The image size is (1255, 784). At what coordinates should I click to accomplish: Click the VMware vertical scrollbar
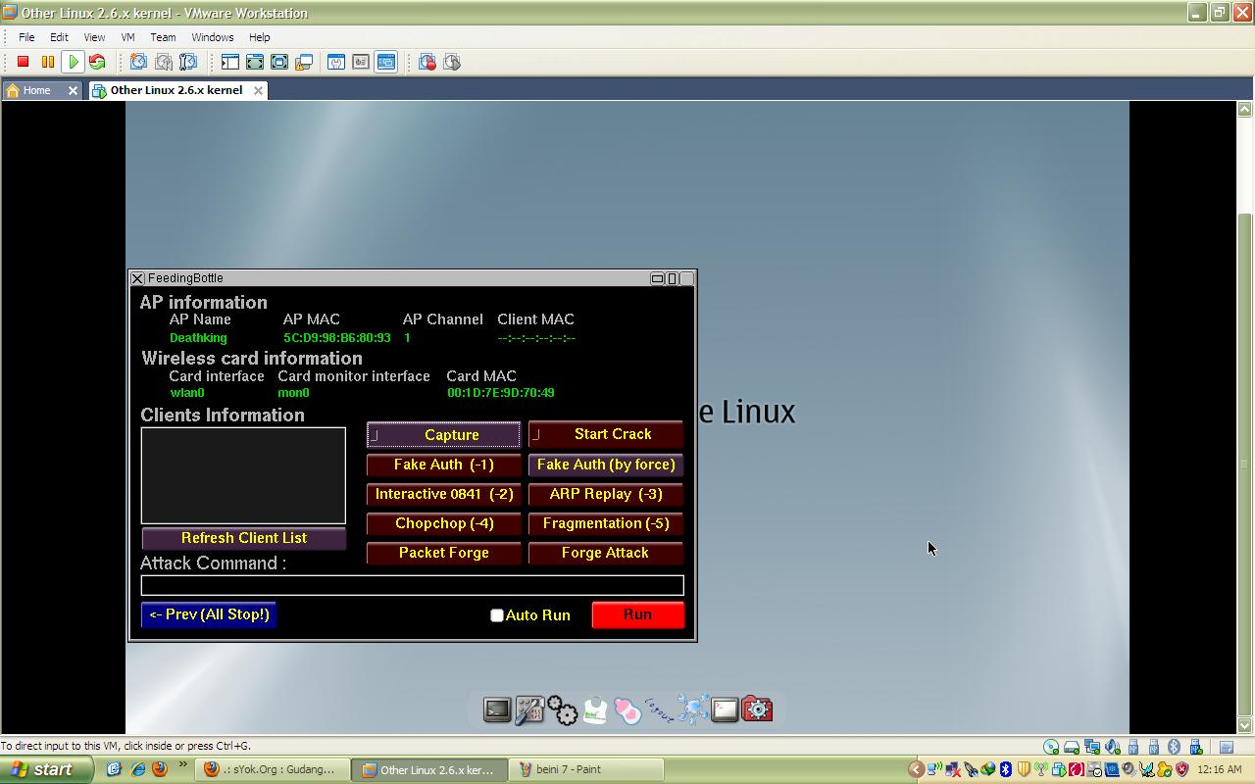pos(1245,417)
